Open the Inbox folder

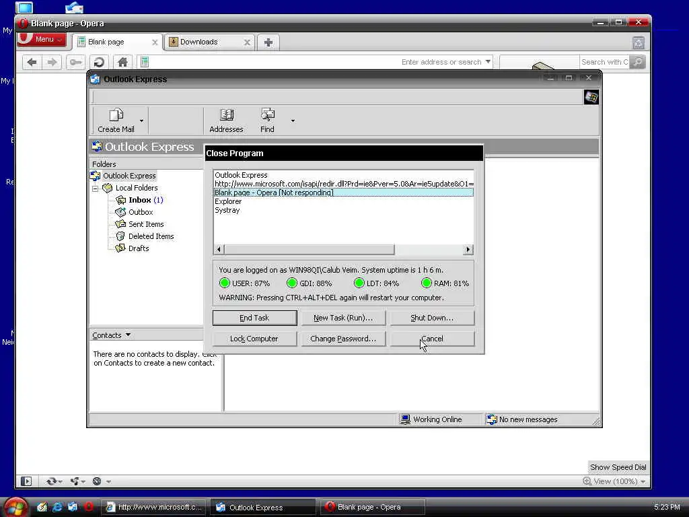pyautogui.click(x=140, y=200)
